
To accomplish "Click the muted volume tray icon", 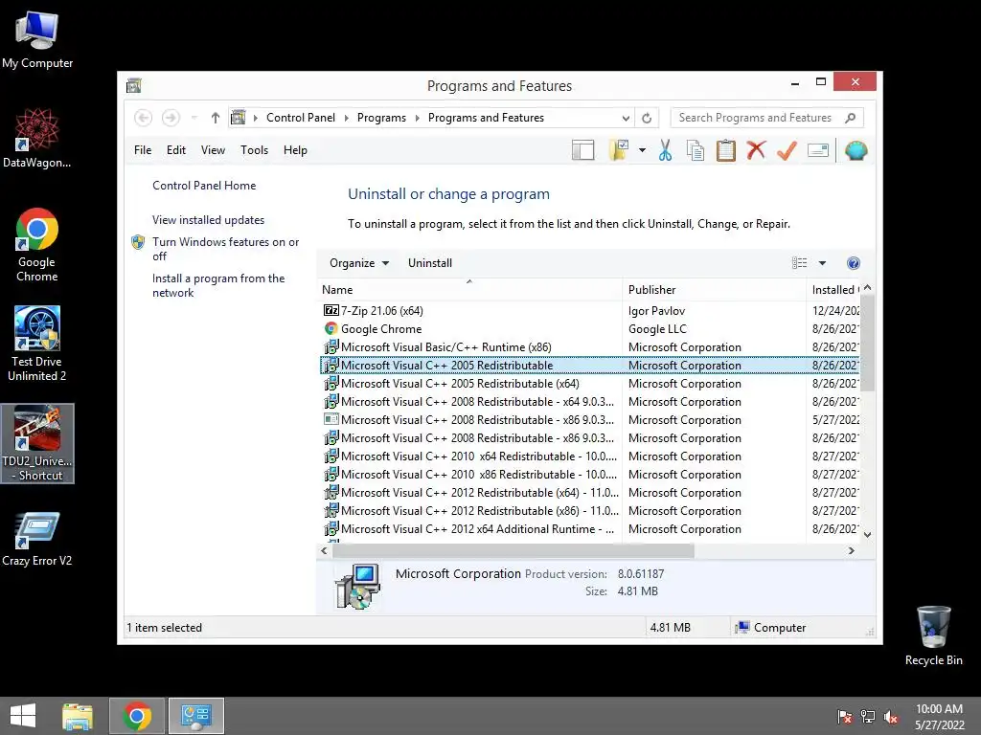I will (891, 717).
